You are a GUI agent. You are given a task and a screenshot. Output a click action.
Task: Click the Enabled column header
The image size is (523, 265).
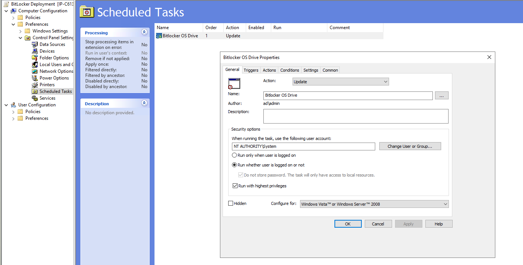259,28
